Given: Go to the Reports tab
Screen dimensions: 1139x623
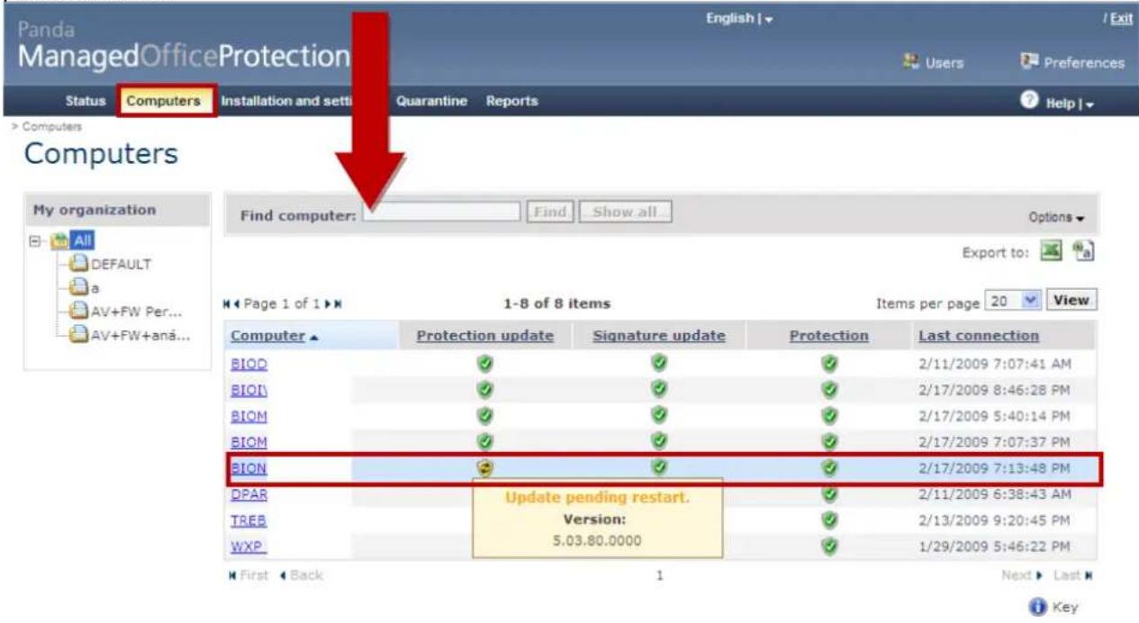Looking at the screenshot, I should click(x=511, y=101).
